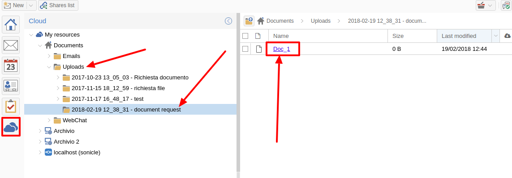Expand the 2017-11-17 test folder node
Screen dimensions: 512x178
[58, 99]
